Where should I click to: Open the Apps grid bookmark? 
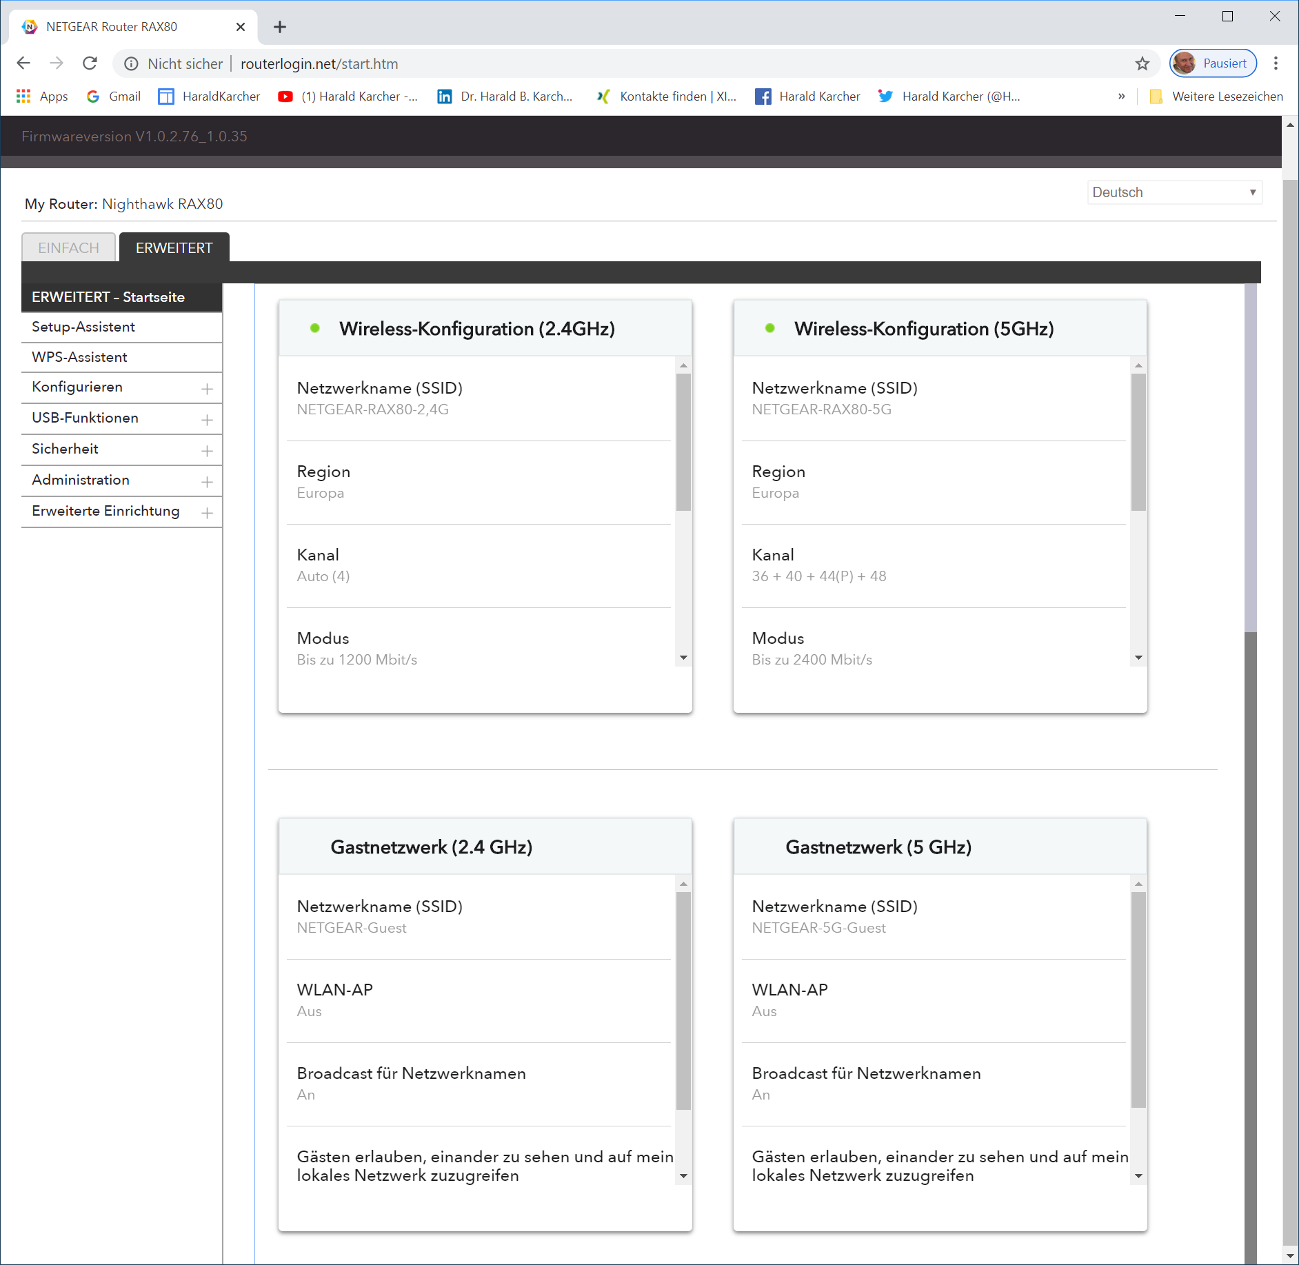click(42, 97)
